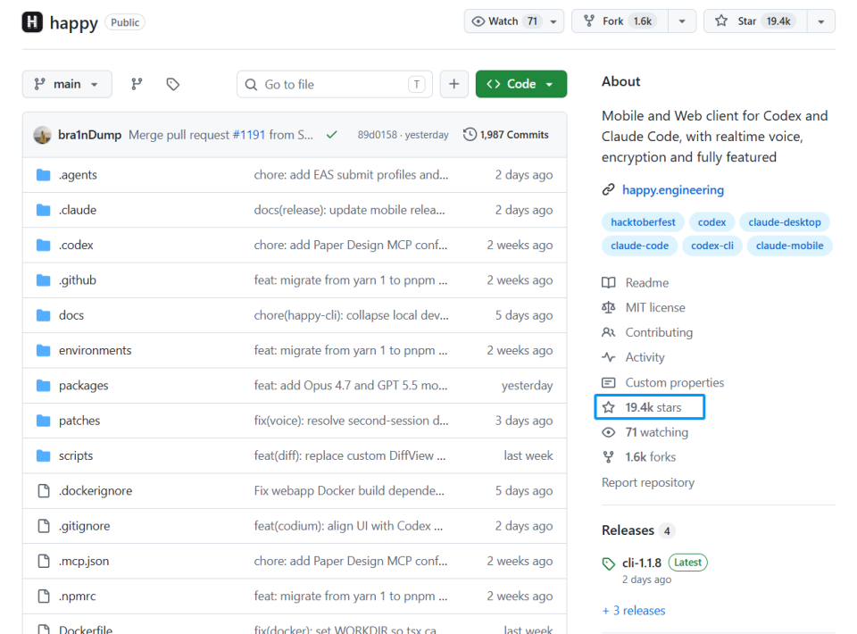Open the 1,987 Commits history

coord(506,135)
